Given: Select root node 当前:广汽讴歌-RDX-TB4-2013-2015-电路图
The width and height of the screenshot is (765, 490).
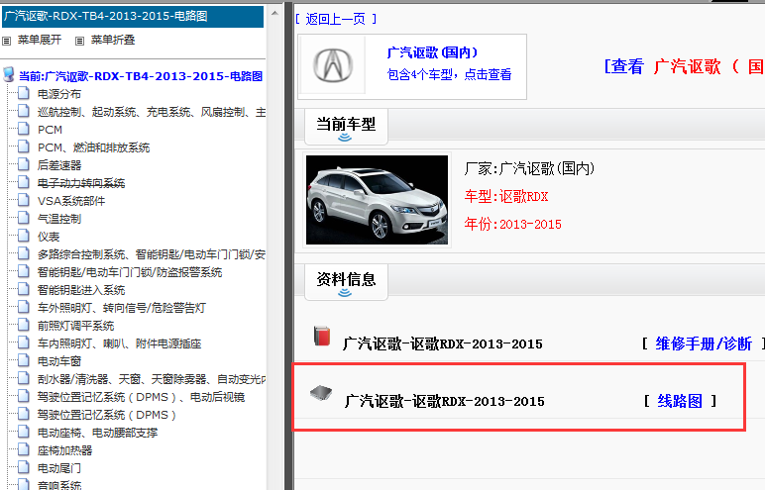Looking at the screenshot, I should (x=141, y=76).
